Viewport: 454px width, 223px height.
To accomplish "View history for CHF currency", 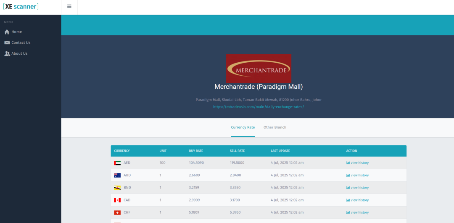I will (357, 212).
